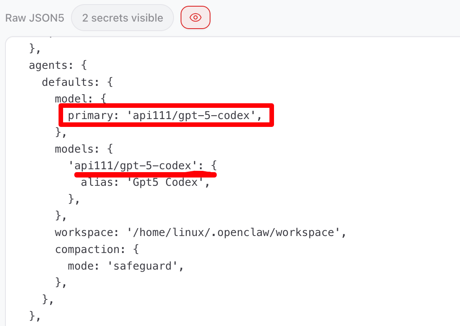Click the underlined 'api111/gpt-5-codex' models entry

133,165
